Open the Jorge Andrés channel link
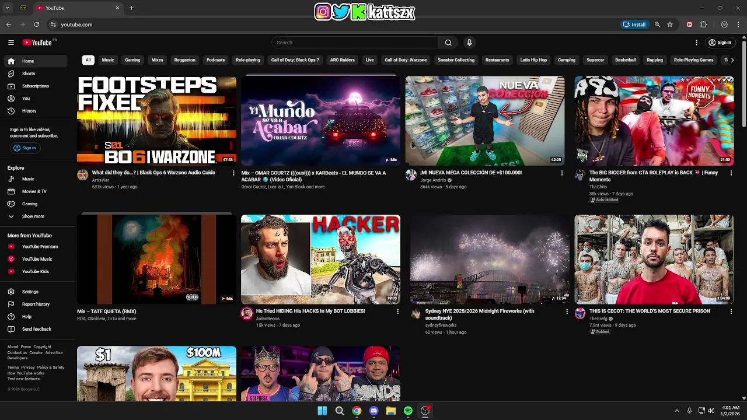Image resolution: width=747 pixels, height=420 pixels. tap(433, 180)
